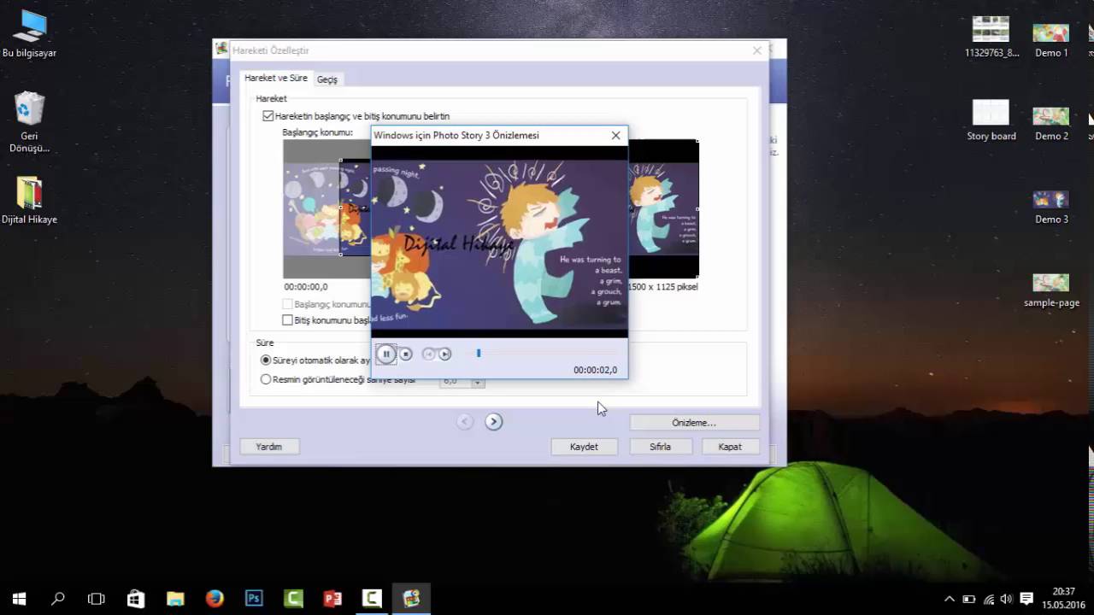
Task: Open the Wi-Fi network tray icon
Action: [989, 599]
